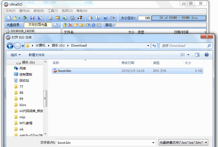Click the 搜索 Download search field
Viewport: 218px width, 147px height.
click(x=186, y=45)
